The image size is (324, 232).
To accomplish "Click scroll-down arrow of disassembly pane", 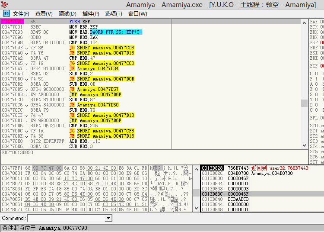I will [x=304, y=145].
